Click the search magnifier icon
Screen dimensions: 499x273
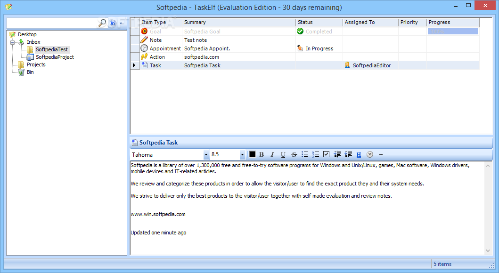point(102,23)
